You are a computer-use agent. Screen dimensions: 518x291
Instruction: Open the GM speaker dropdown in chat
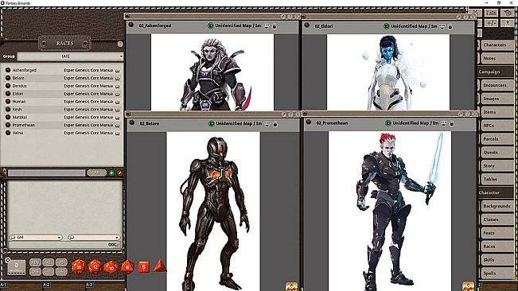pos(36,237)
